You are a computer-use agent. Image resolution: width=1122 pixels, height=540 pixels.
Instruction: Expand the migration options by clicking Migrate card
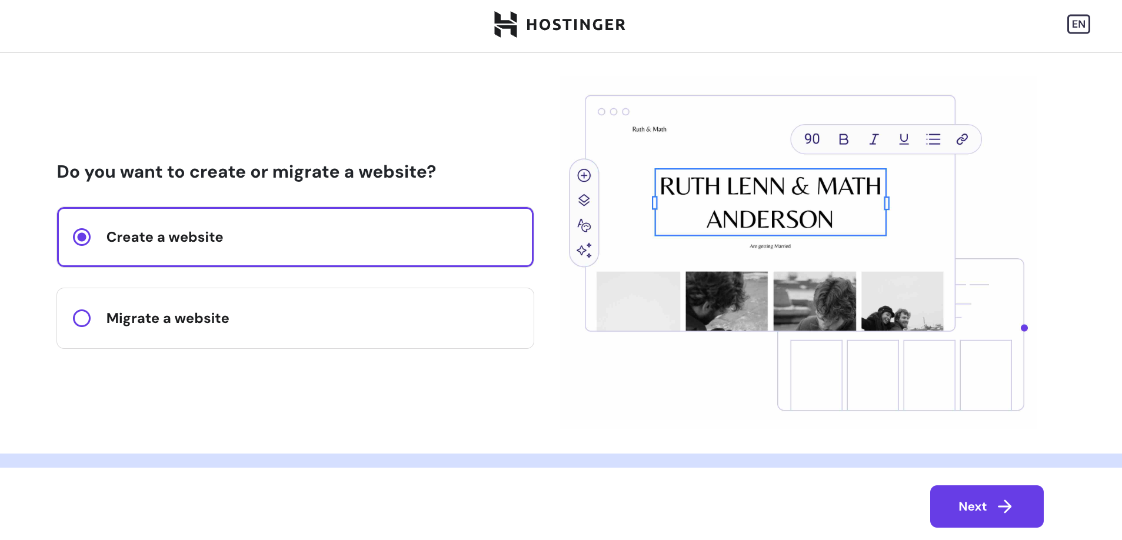(x=294, y=318)
